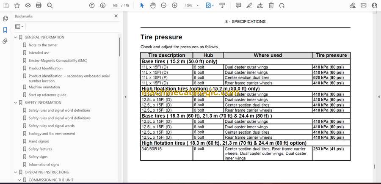Go to Informational signs bookmark

tap(44, 165)
